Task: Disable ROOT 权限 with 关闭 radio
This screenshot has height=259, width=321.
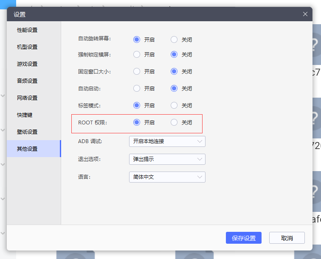Action: (174, 122)
